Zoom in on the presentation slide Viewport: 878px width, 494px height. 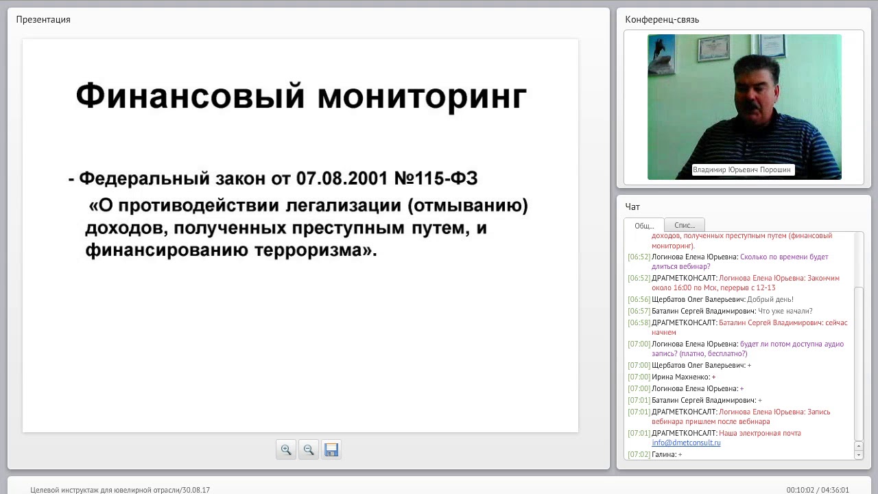286,450
